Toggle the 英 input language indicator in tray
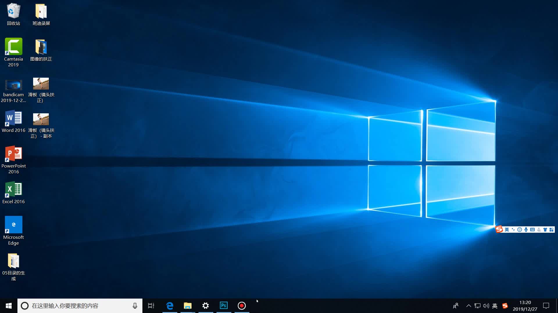 495,306
